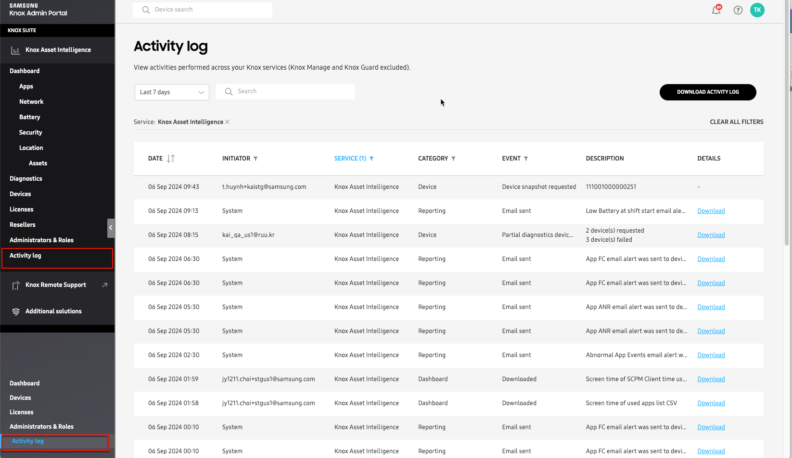Open blue highlighted Activity log item
Viewport: 792px width, 458px height.
28,441
